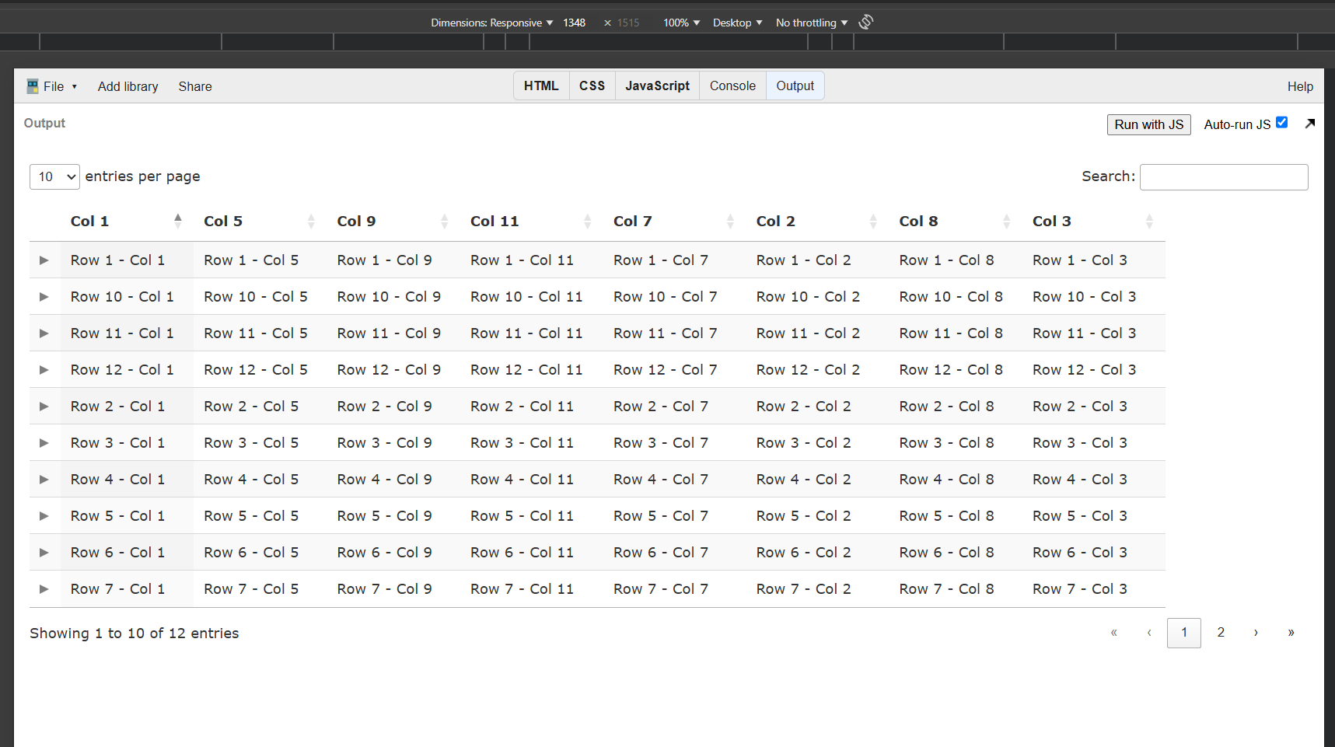This screenshot has width=1335, height=747.
Task: Open the entries per page dropdown
Action: coord(54,177)
